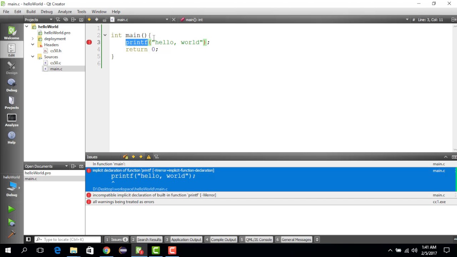Switch to Edit mode
457x257 pixels.
point(11,50)
